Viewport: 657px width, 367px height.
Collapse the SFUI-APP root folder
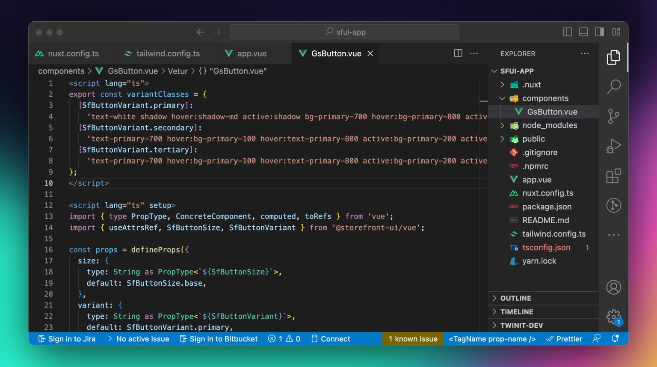494,71
